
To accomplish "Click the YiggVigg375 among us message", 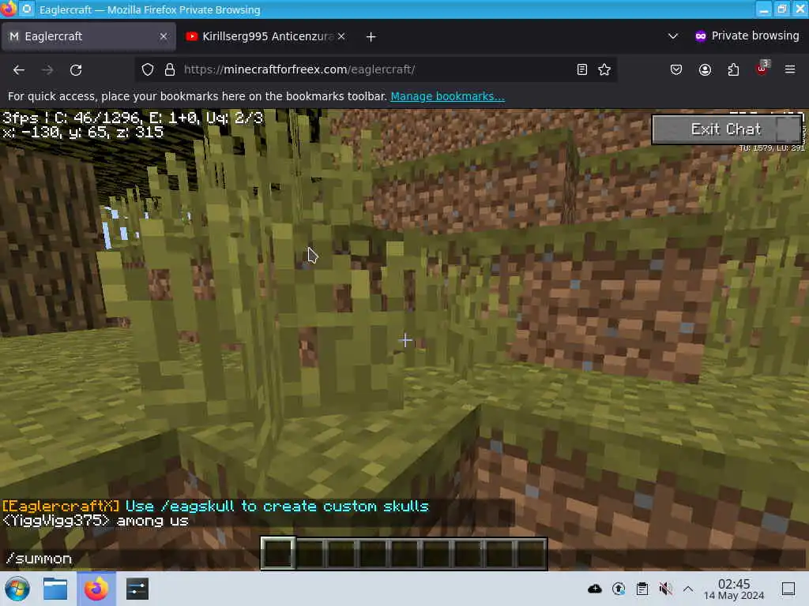I will (x=96, y=521).
